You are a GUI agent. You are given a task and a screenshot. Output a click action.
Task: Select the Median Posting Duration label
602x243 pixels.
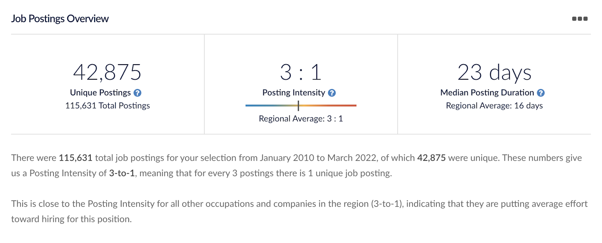(x=487, y=93)
